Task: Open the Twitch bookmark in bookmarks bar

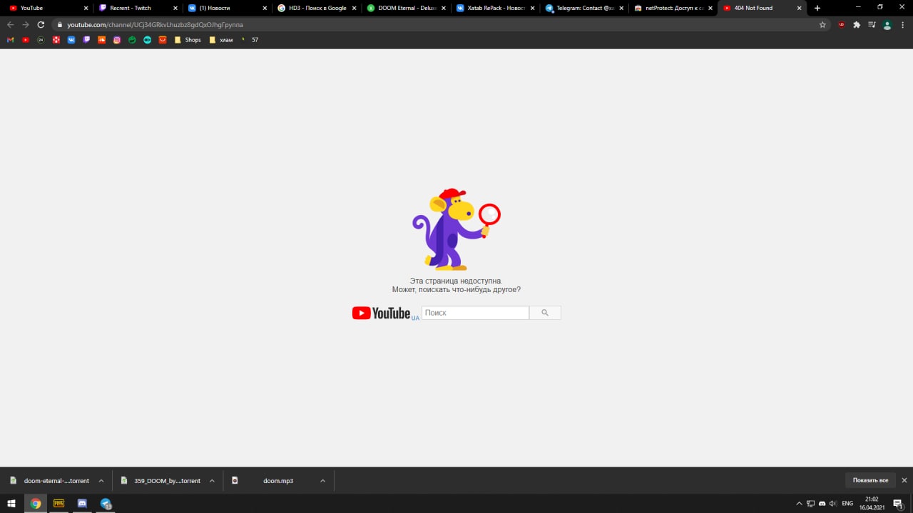Action: pyautogui.click(x=86, y=40)
